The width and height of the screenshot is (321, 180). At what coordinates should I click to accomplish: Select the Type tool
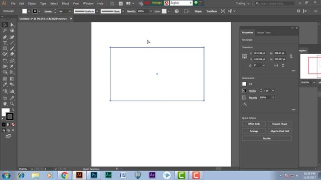5,43
